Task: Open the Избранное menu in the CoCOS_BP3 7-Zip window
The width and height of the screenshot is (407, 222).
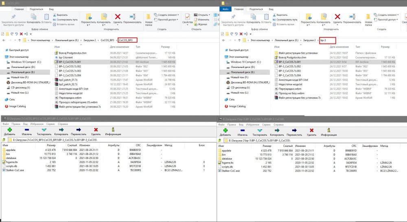Action: coord(37,123)
